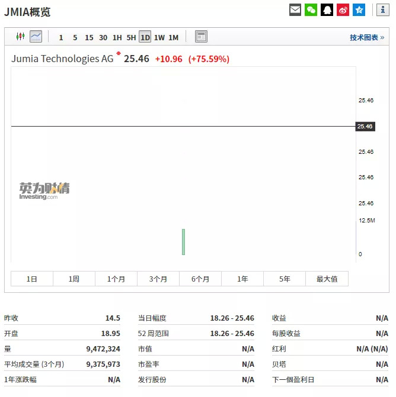Click the average volume 9,375,973

click(x=103, y=364)
